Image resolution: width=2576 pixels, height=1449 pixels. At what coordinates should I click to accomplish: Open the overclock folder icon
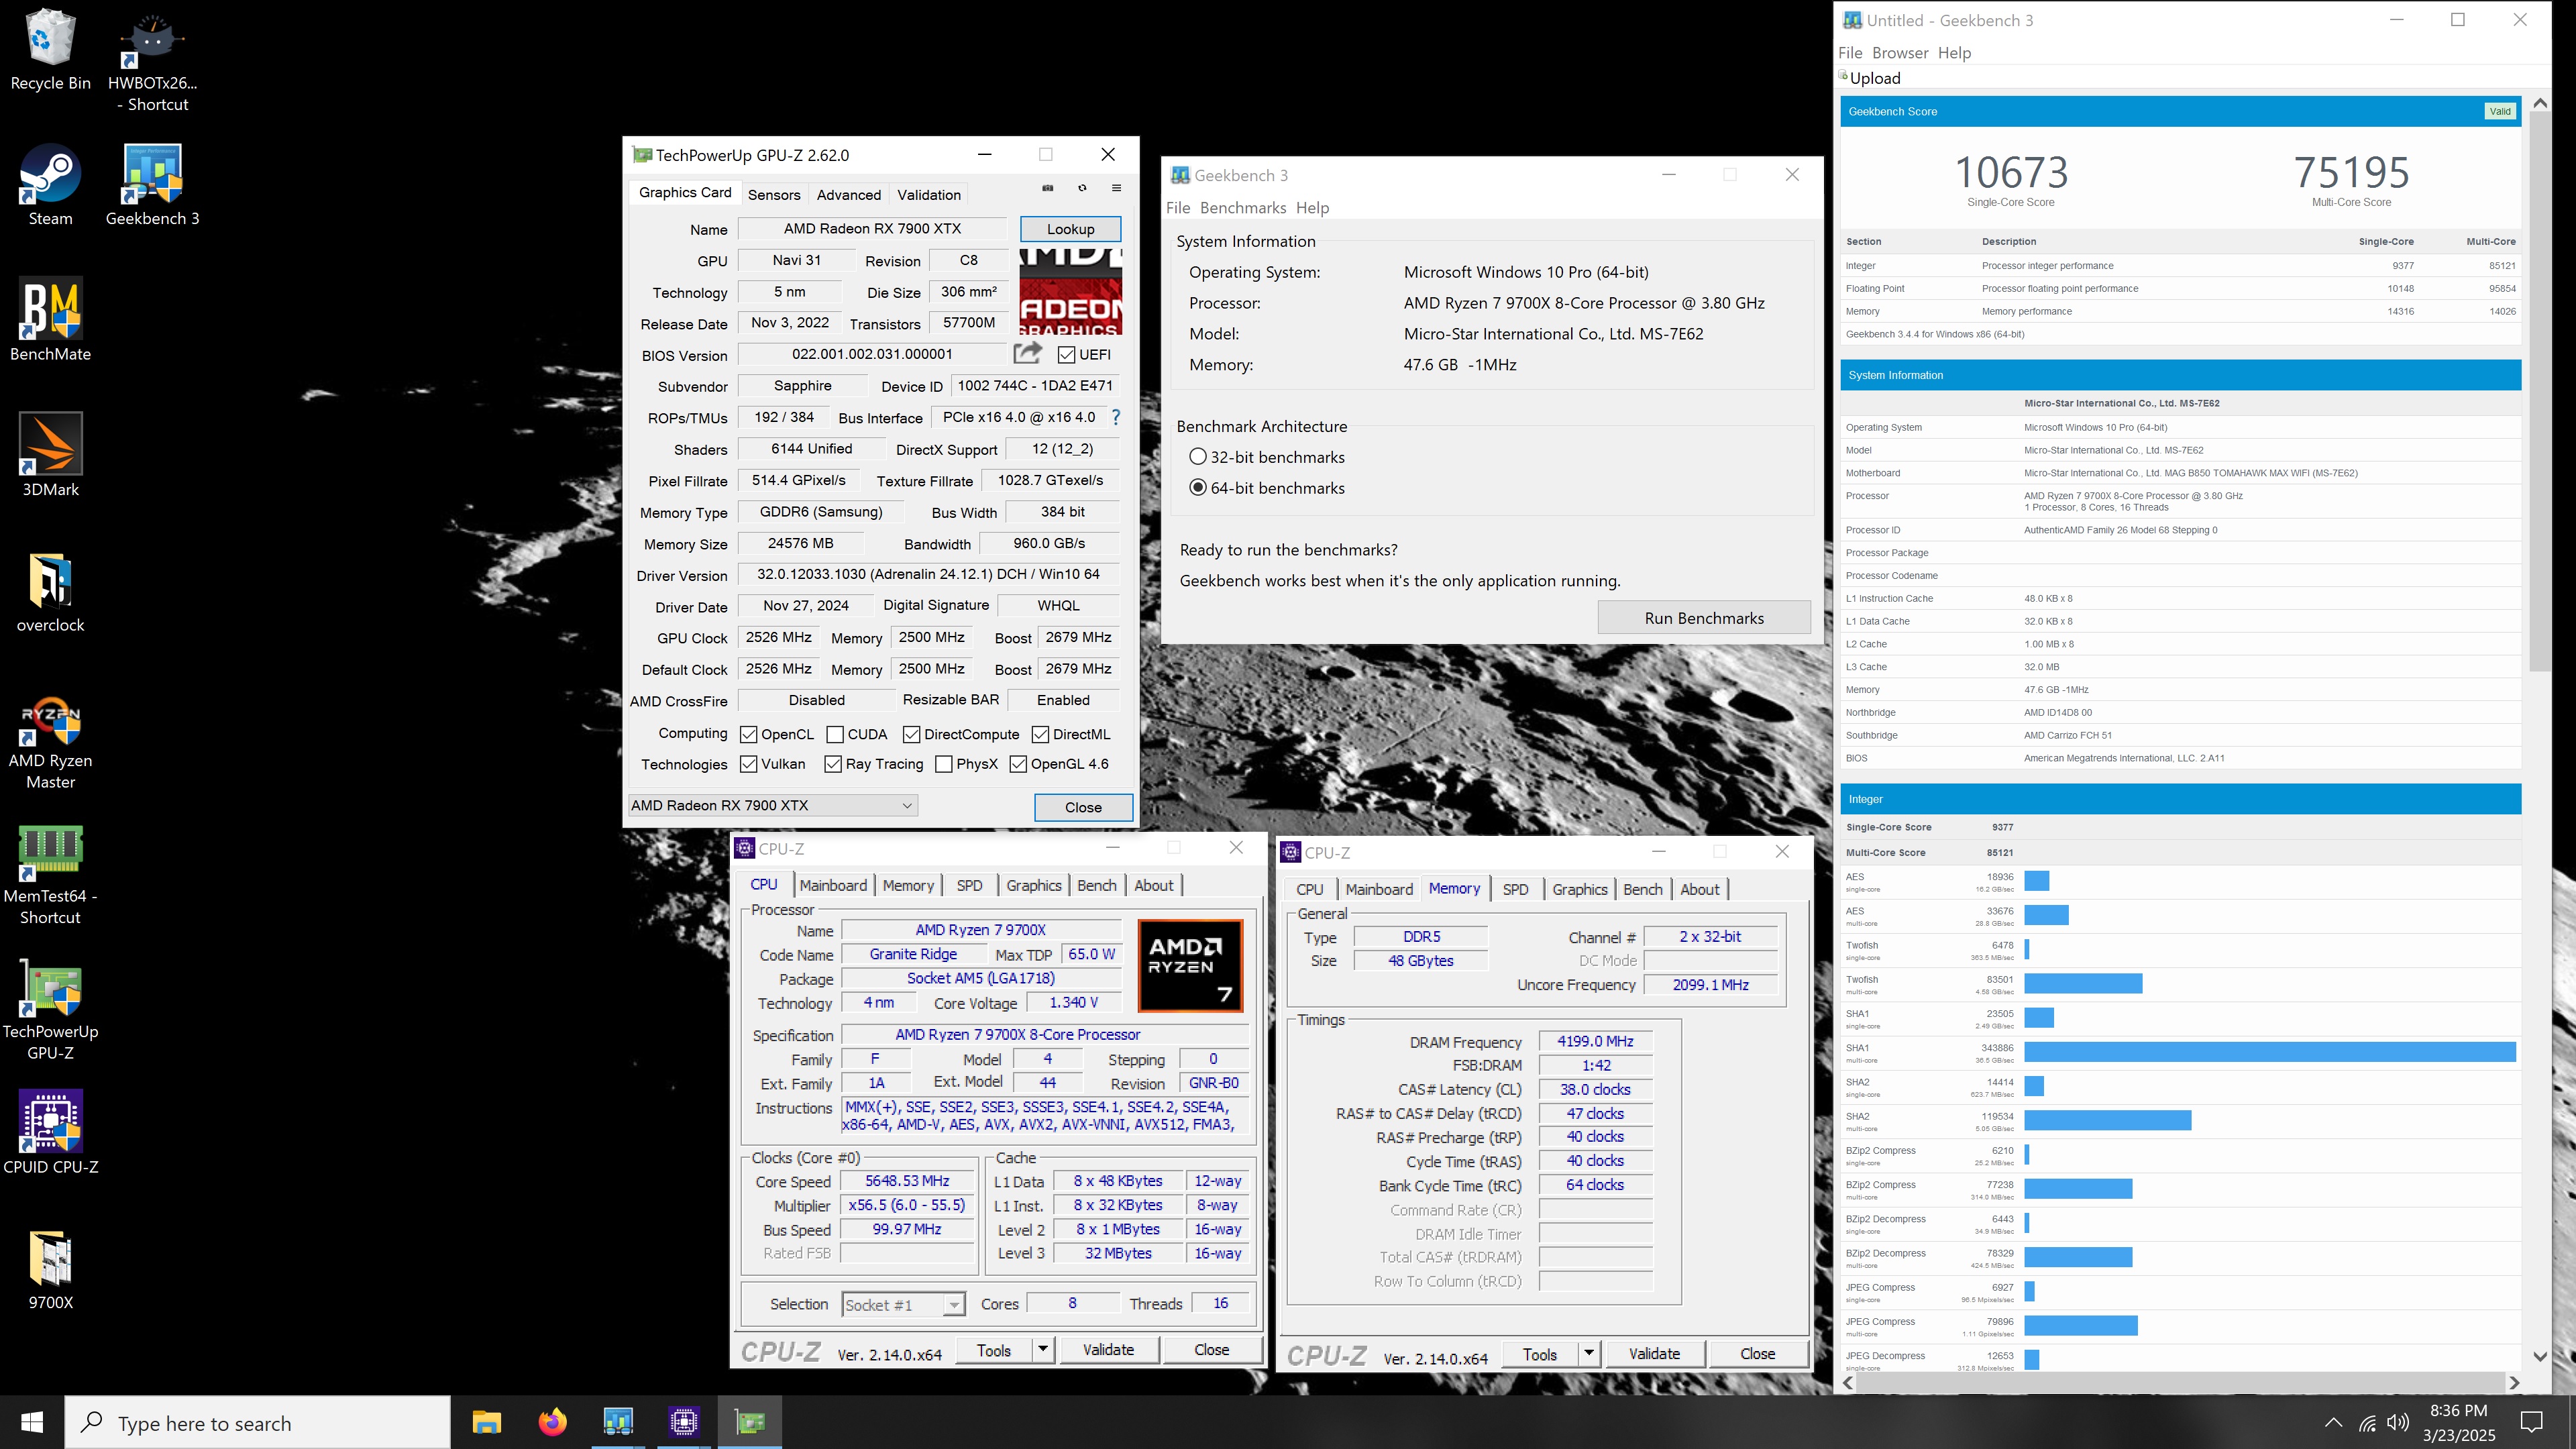click(50, 592)
